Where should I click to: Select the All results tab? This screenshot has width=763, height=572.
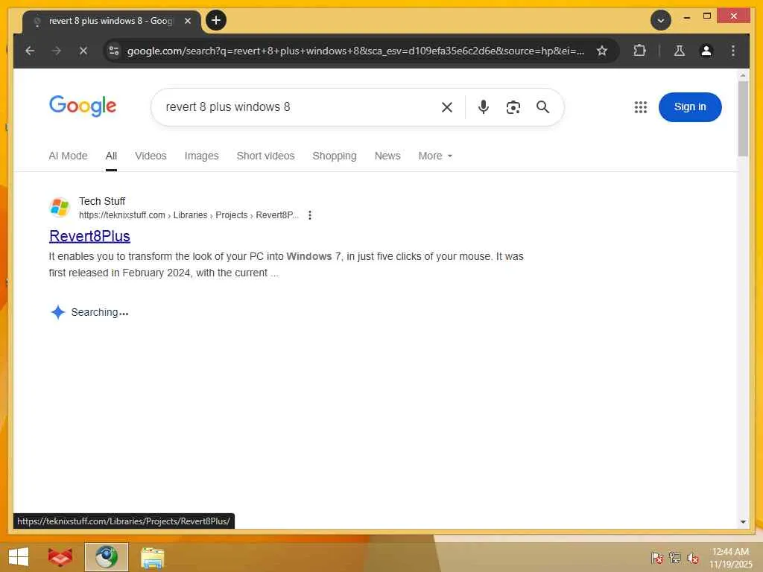111,156
